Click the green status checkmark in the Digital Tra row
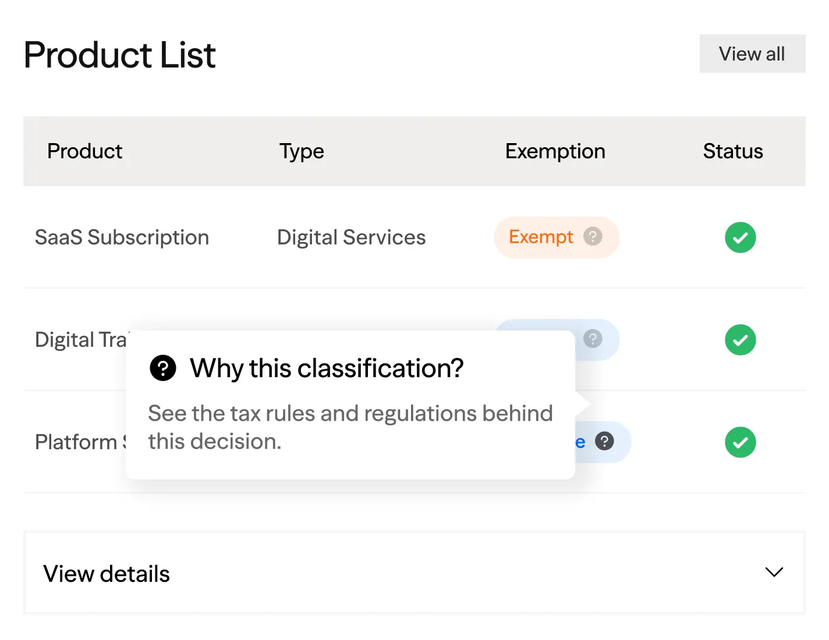Viewport: 829px width, 640px height. pyautogui.click(x=740, y=340)
